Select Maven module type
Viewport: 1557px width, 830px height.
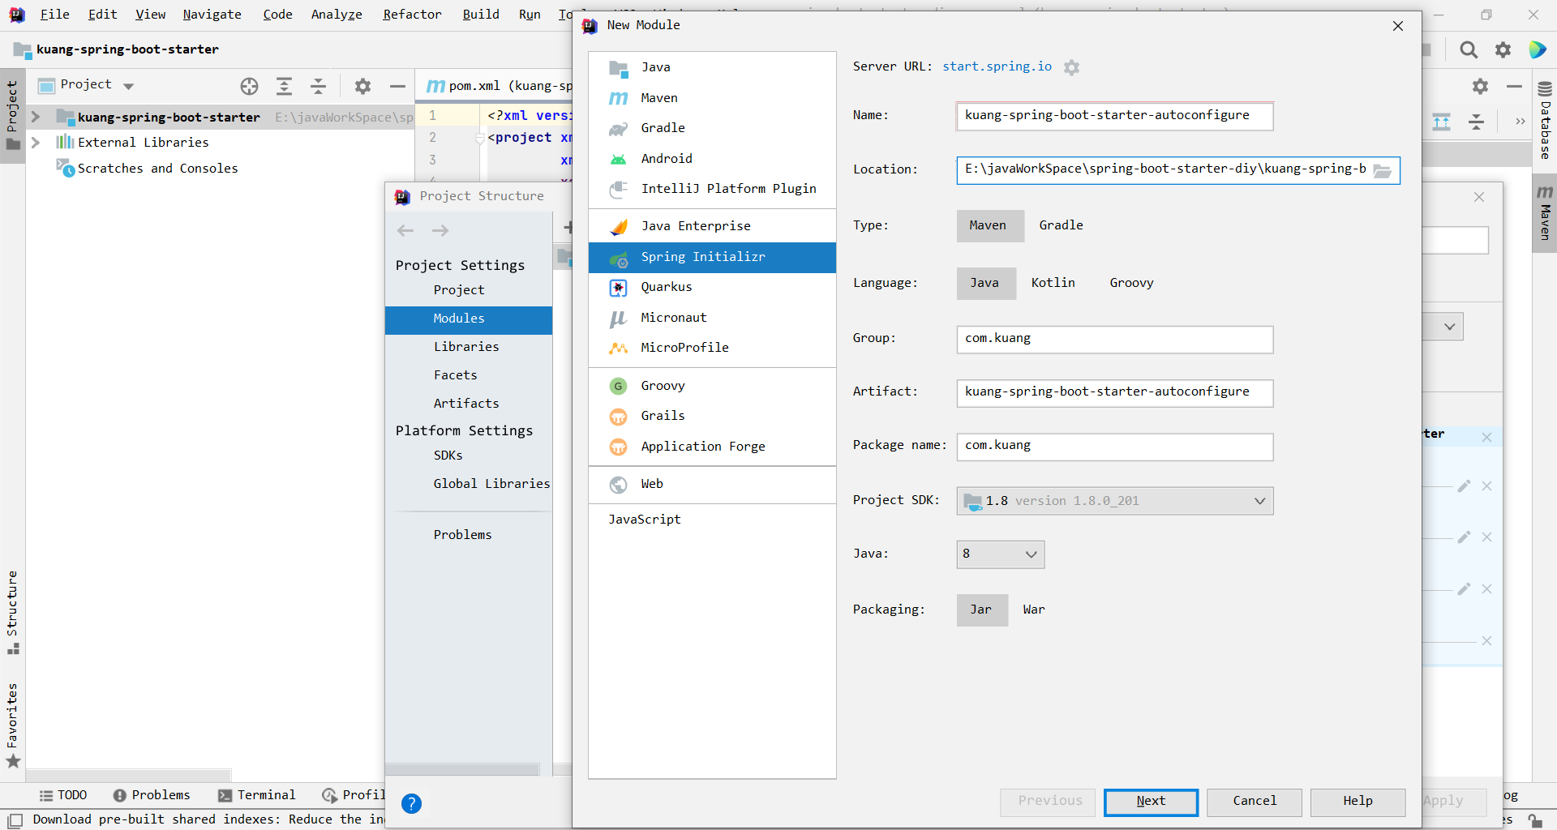712,98
